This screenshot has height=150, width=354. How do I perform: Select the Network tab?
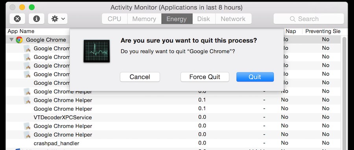click(233, 19)
